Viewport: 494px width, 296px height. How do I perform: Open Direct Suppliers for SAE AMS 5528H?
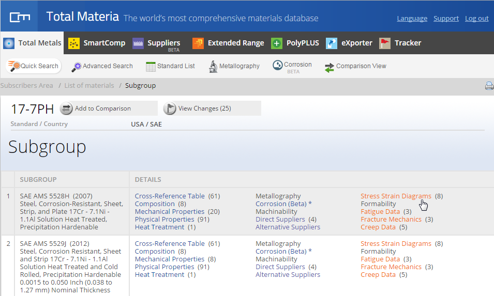pyautogui.click(x=280, y=219)
